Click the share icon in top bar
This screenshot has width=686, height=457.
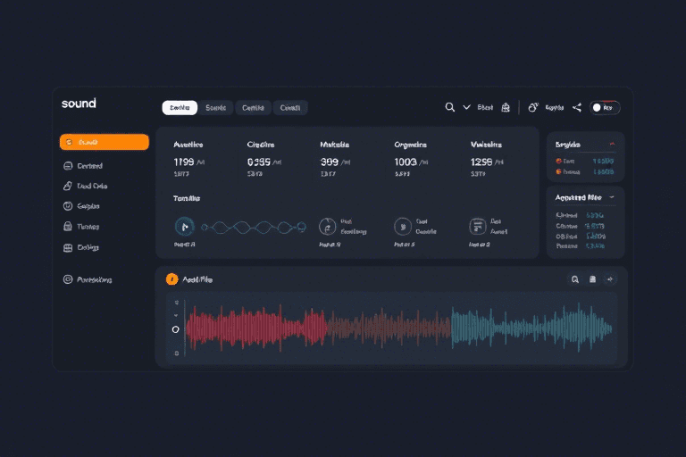577,107
